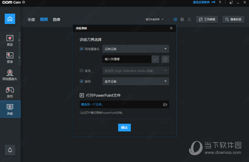
Task: Expand screen recording submenu arrow
Action: tap(19, 40)
